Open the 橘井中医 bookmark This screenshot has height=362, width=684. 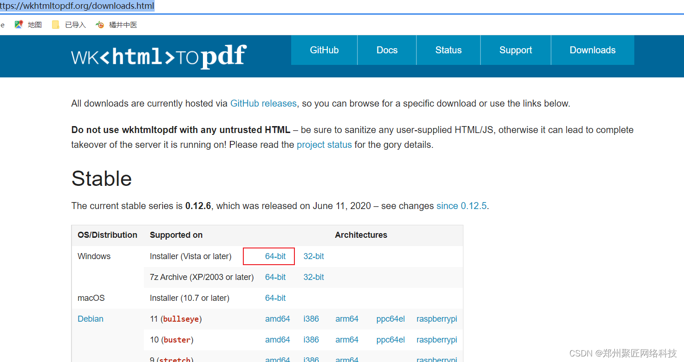point(116,25)
